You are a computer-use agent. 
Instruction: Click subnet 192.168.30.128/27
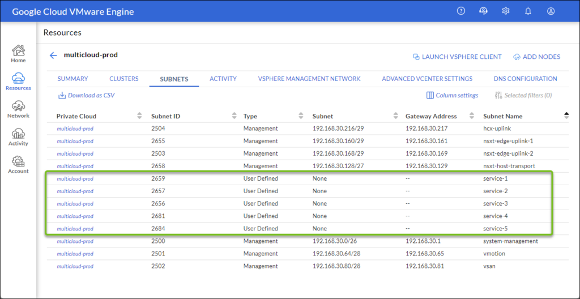[x=339, y=166]
